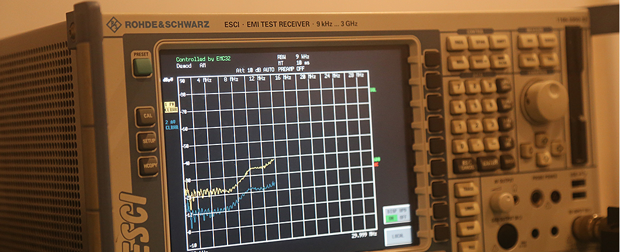This screenshot has height=252, width=620.
Task: Tap the decimal point key
Action: (476, 145)
